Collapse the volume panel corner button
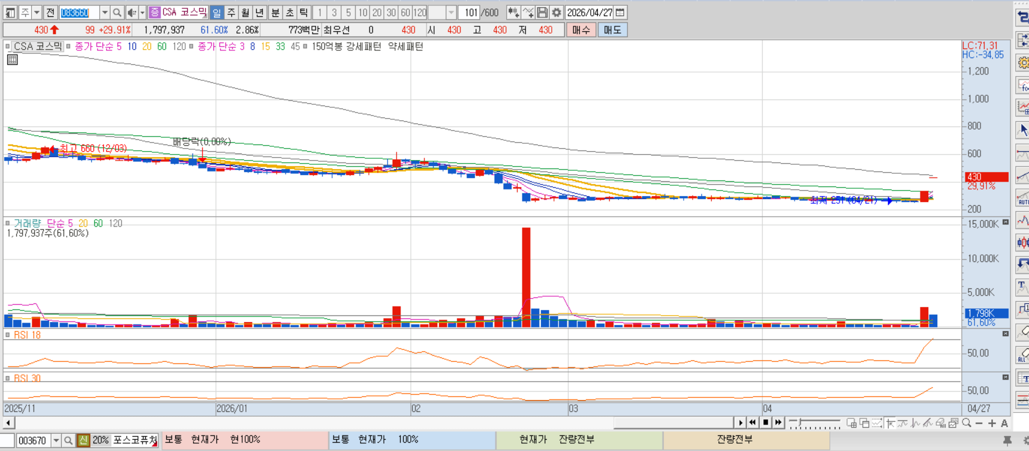This screenshot has height=451, width=1029. point(1006,223)
